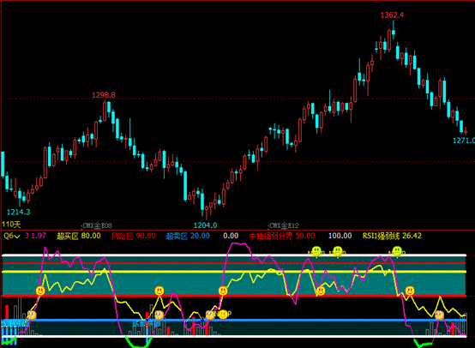Image resolution: width=475 pixels, height=348 pixels.
Task: Click the last smiley icon above white band
Action: pos(397,251)
